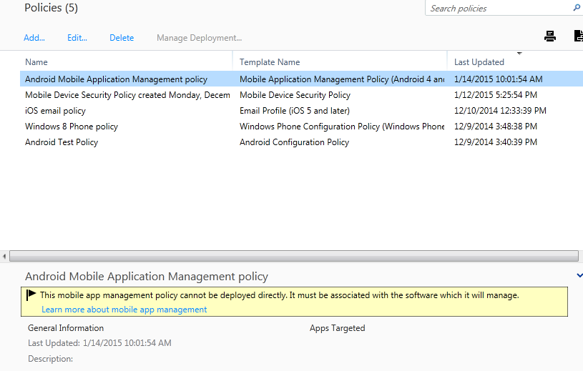
Task: Click the Description: label
Action: (x=50, y=359)
